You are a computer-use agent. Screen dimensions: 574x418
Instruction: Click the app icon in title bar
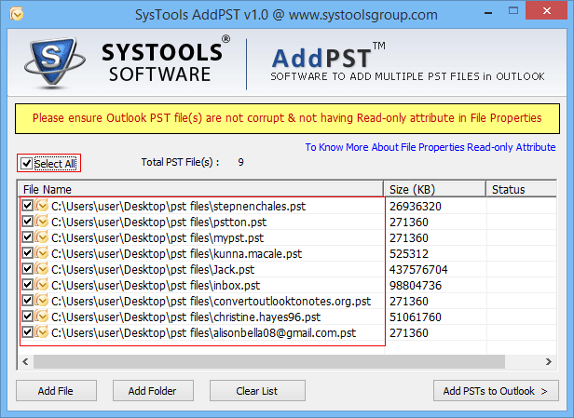(x=17, y=14)
